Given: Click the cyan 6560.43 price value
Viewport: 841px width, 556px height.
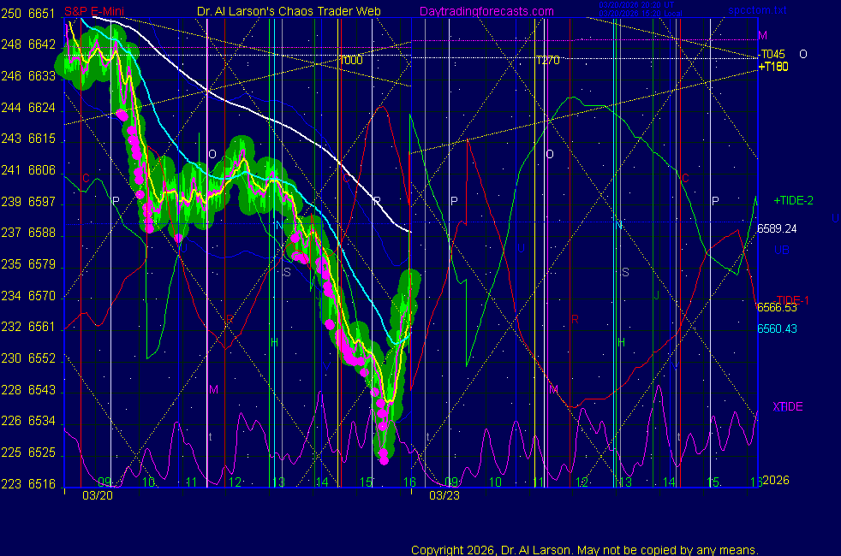Looking at the screenshot, I should pos(777,328).
